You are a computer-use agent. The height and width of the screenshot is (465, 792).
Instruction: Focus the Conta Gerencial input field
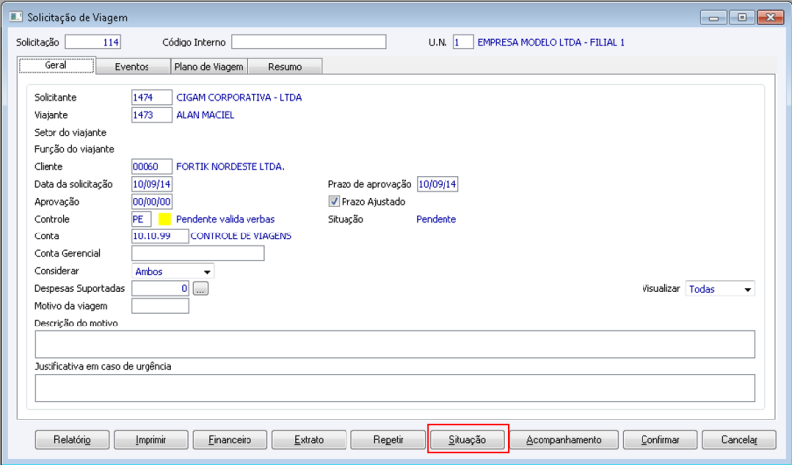[x=198, y=253]
